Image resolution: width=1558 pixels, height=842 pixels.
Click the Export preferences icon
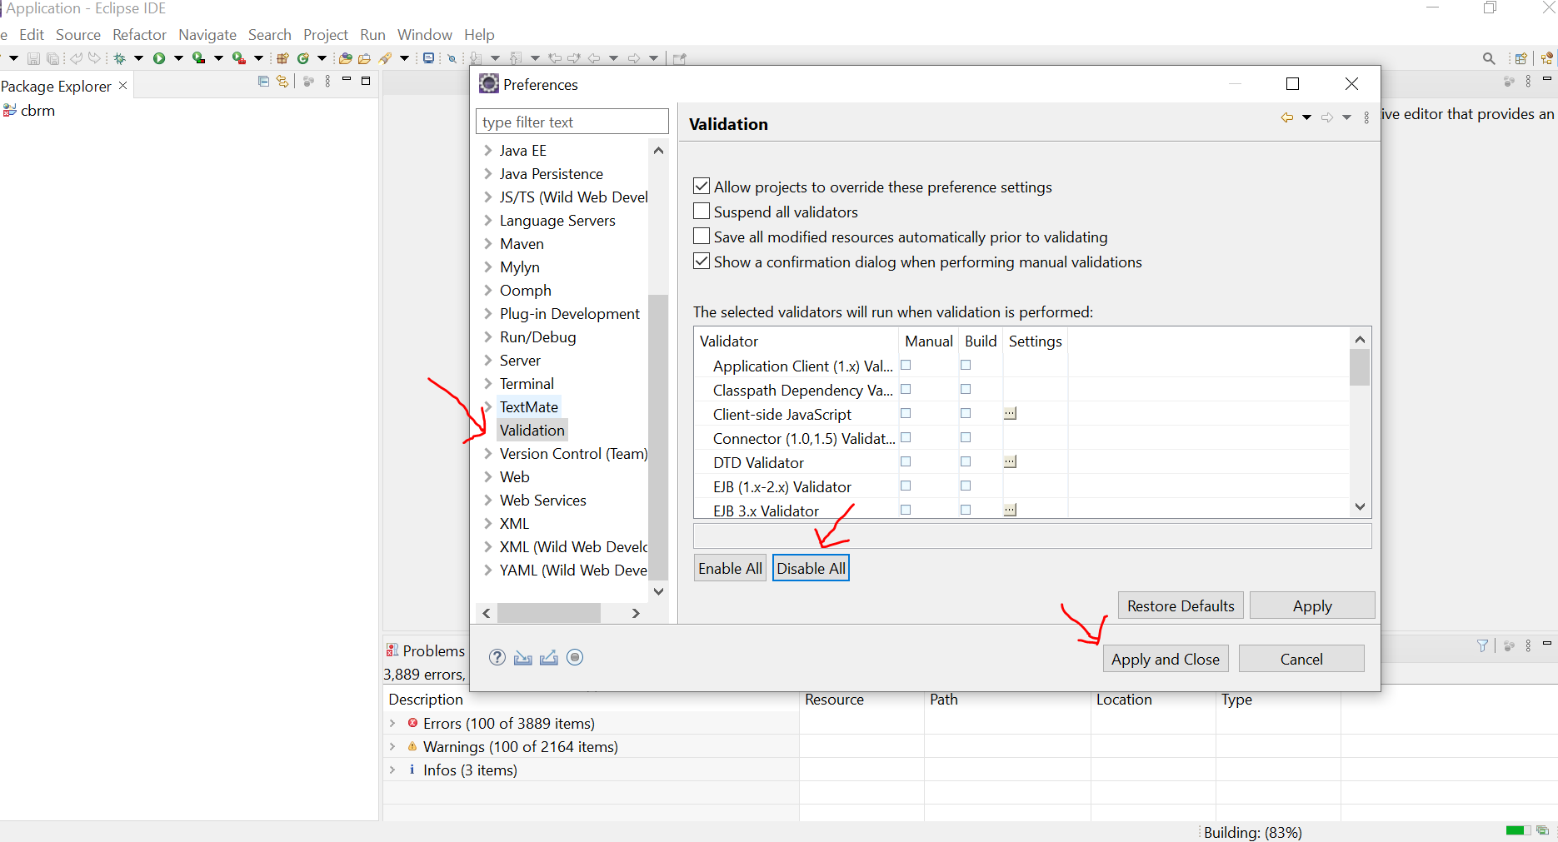click(x=549, y=658)
